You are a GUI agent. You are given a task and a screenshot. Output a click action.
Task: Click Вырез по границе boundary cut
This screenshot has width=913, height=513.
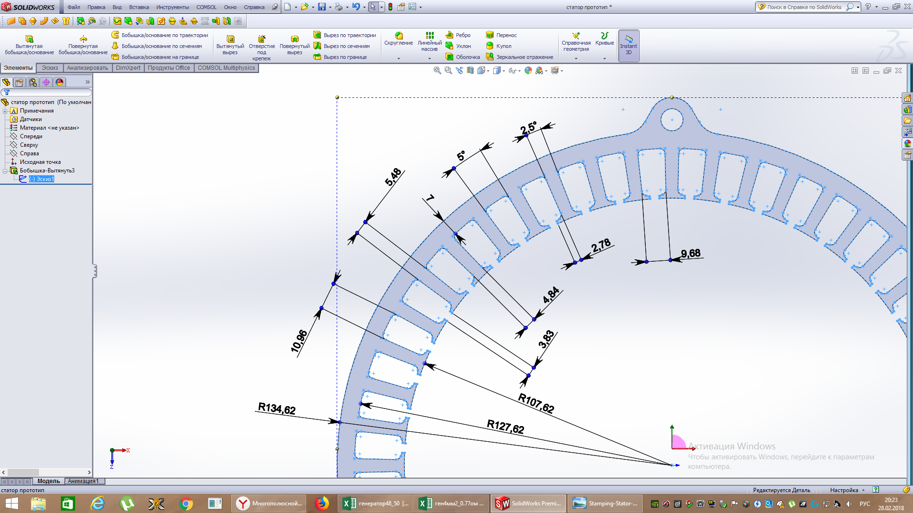340,57
